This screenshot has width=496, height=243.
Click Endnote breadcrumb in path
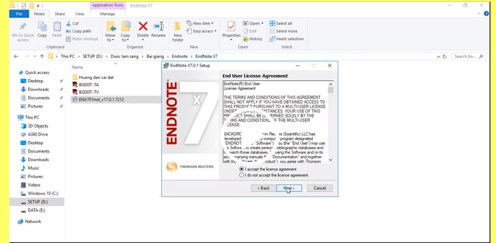pyautogui.click(x=180, y=56)
